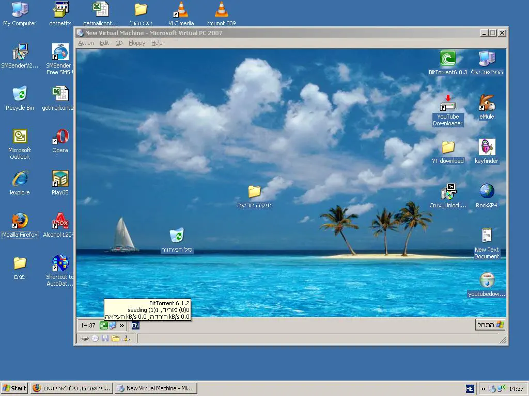The image size is (529, 396).
Task: Click the Hebrew Start button in guest
Action: click(490, 325)
